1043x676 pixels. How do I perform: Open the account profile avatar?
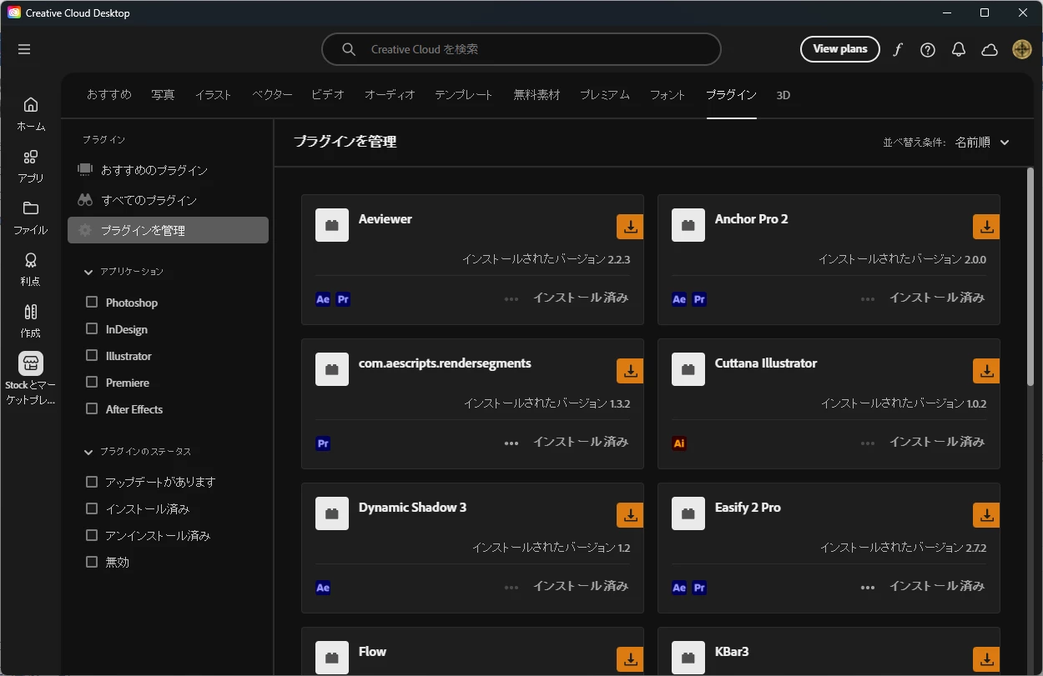[1022, 49]
